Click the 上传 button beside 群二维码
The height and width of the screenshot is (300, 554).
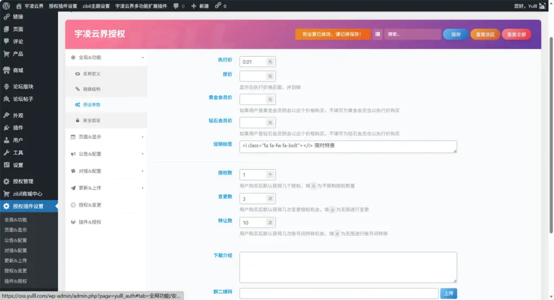[449, 294]
